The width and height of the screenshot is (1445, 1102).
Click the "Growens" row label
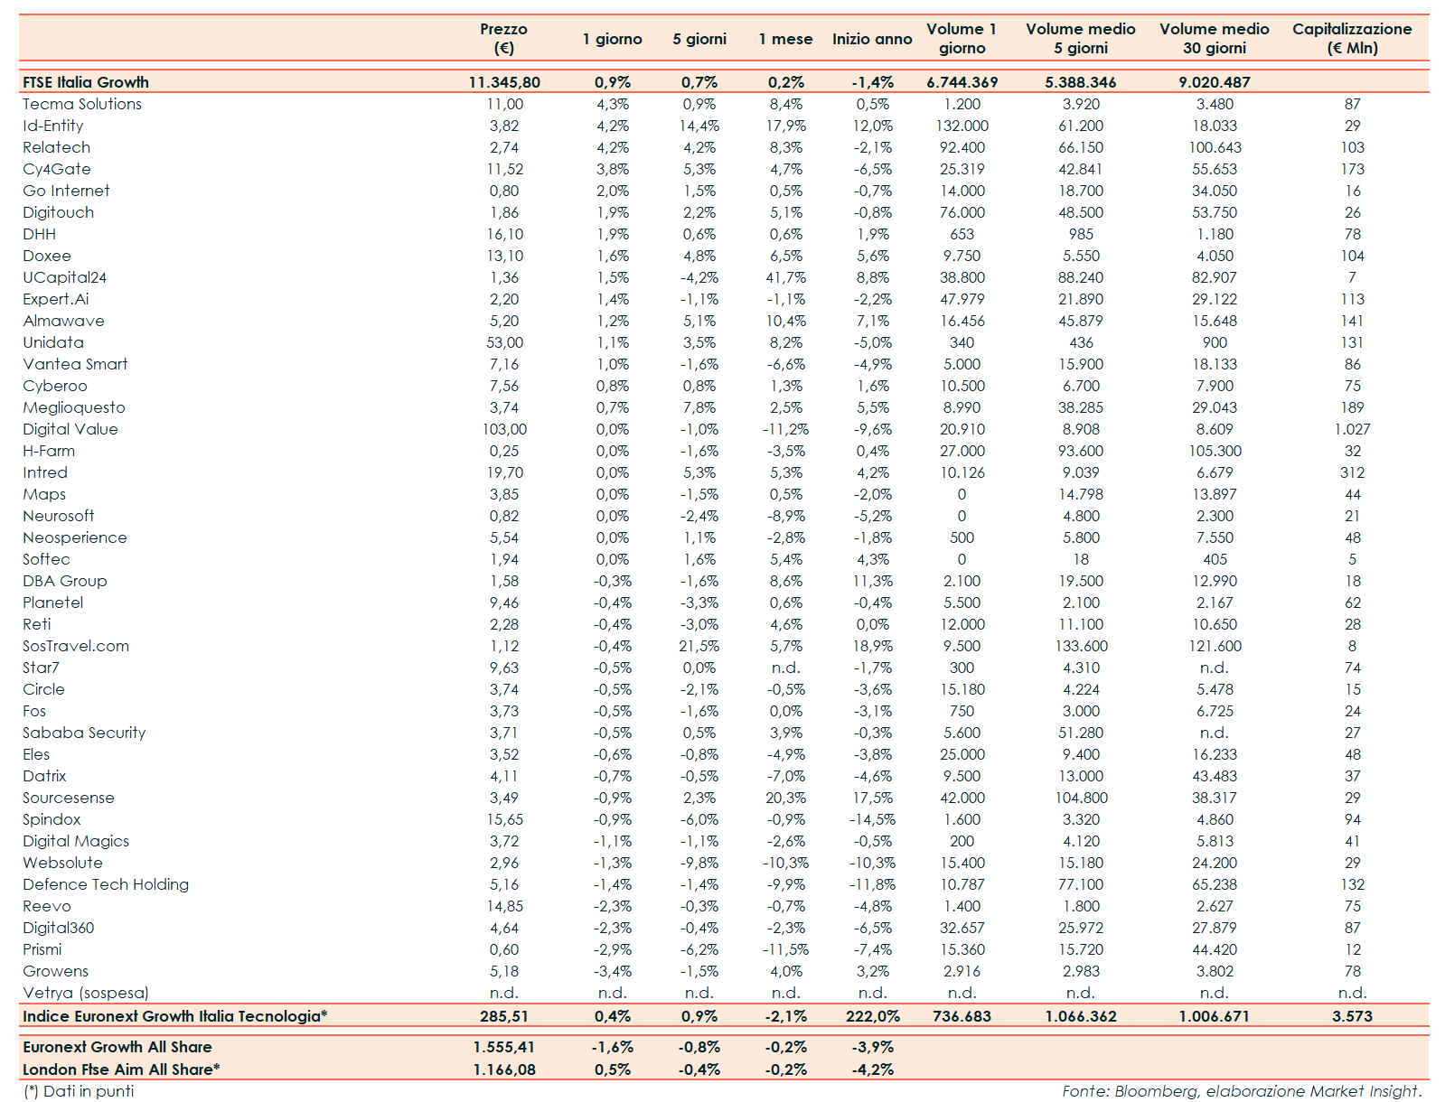56,971
